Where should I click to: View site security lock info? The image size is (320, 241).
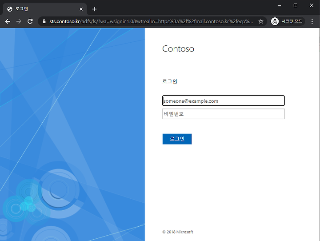point(44,21)
